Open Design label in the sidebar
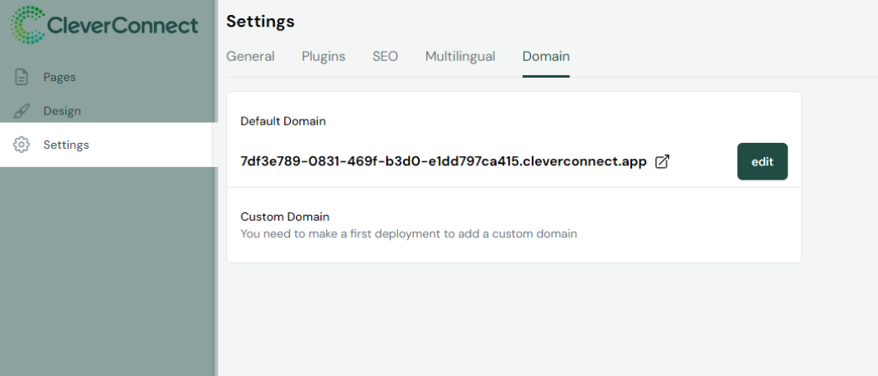The image size is (878, 376). click(62, 111)
